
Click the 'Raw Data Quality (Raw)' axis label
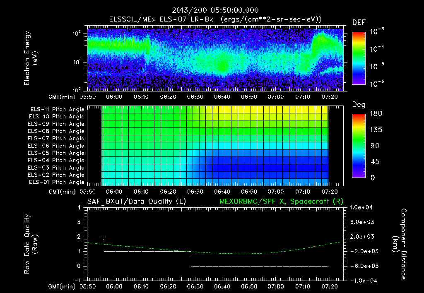click(x=31, y=244)
